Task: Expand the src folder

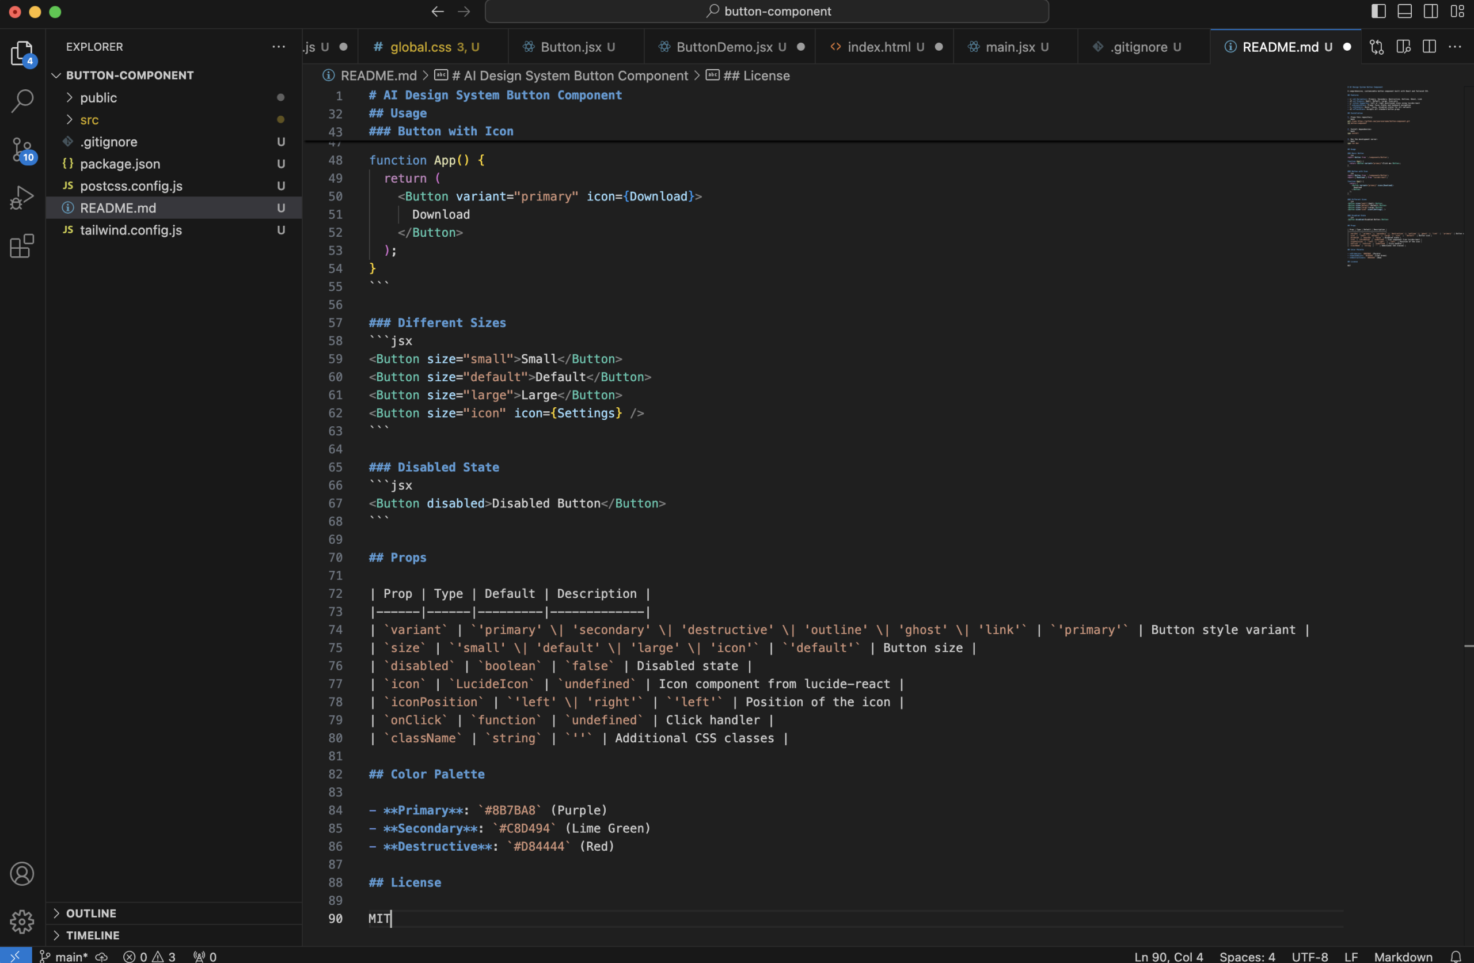Action: click(89, 120)
